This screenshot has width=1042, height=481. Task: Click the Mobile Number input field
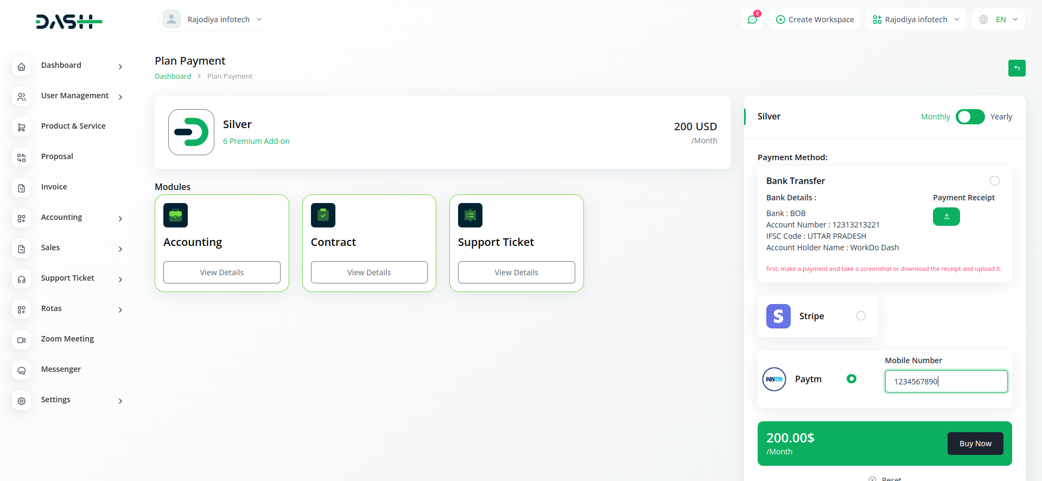[x=945, y=381]
